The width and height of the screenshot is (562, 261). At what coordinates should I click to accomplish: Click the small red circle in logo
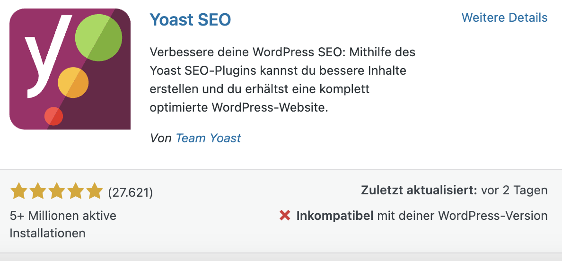[54, 116]
